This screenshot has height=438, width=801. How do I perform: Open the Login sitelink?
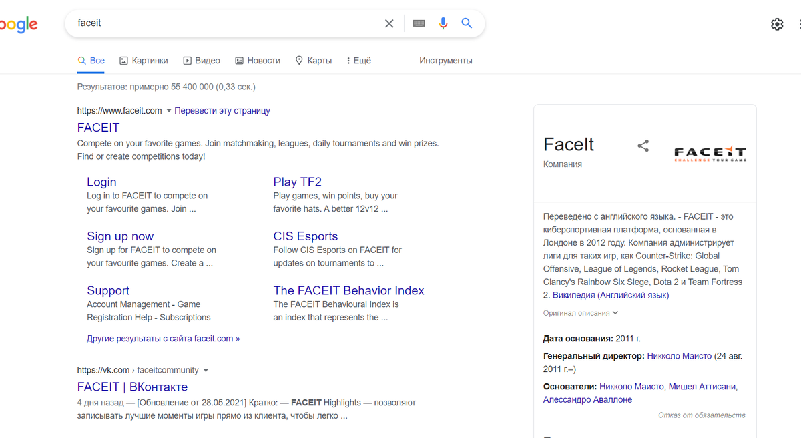click(x=101, y=182)
